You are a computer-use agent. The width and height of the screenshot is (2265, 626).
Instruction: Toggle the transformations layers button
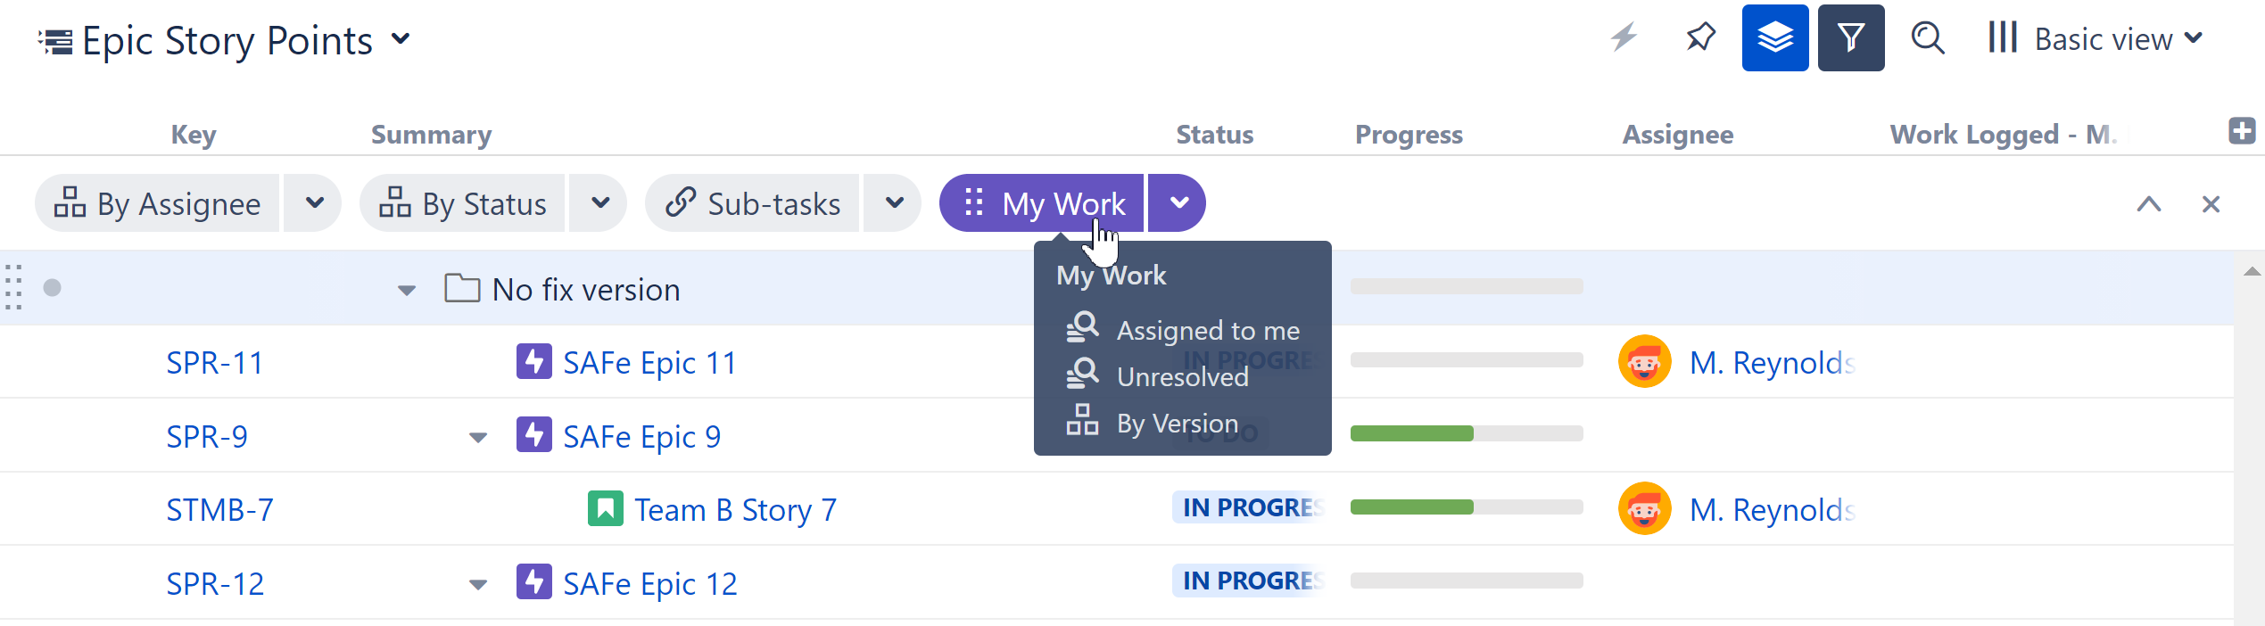1774,37
